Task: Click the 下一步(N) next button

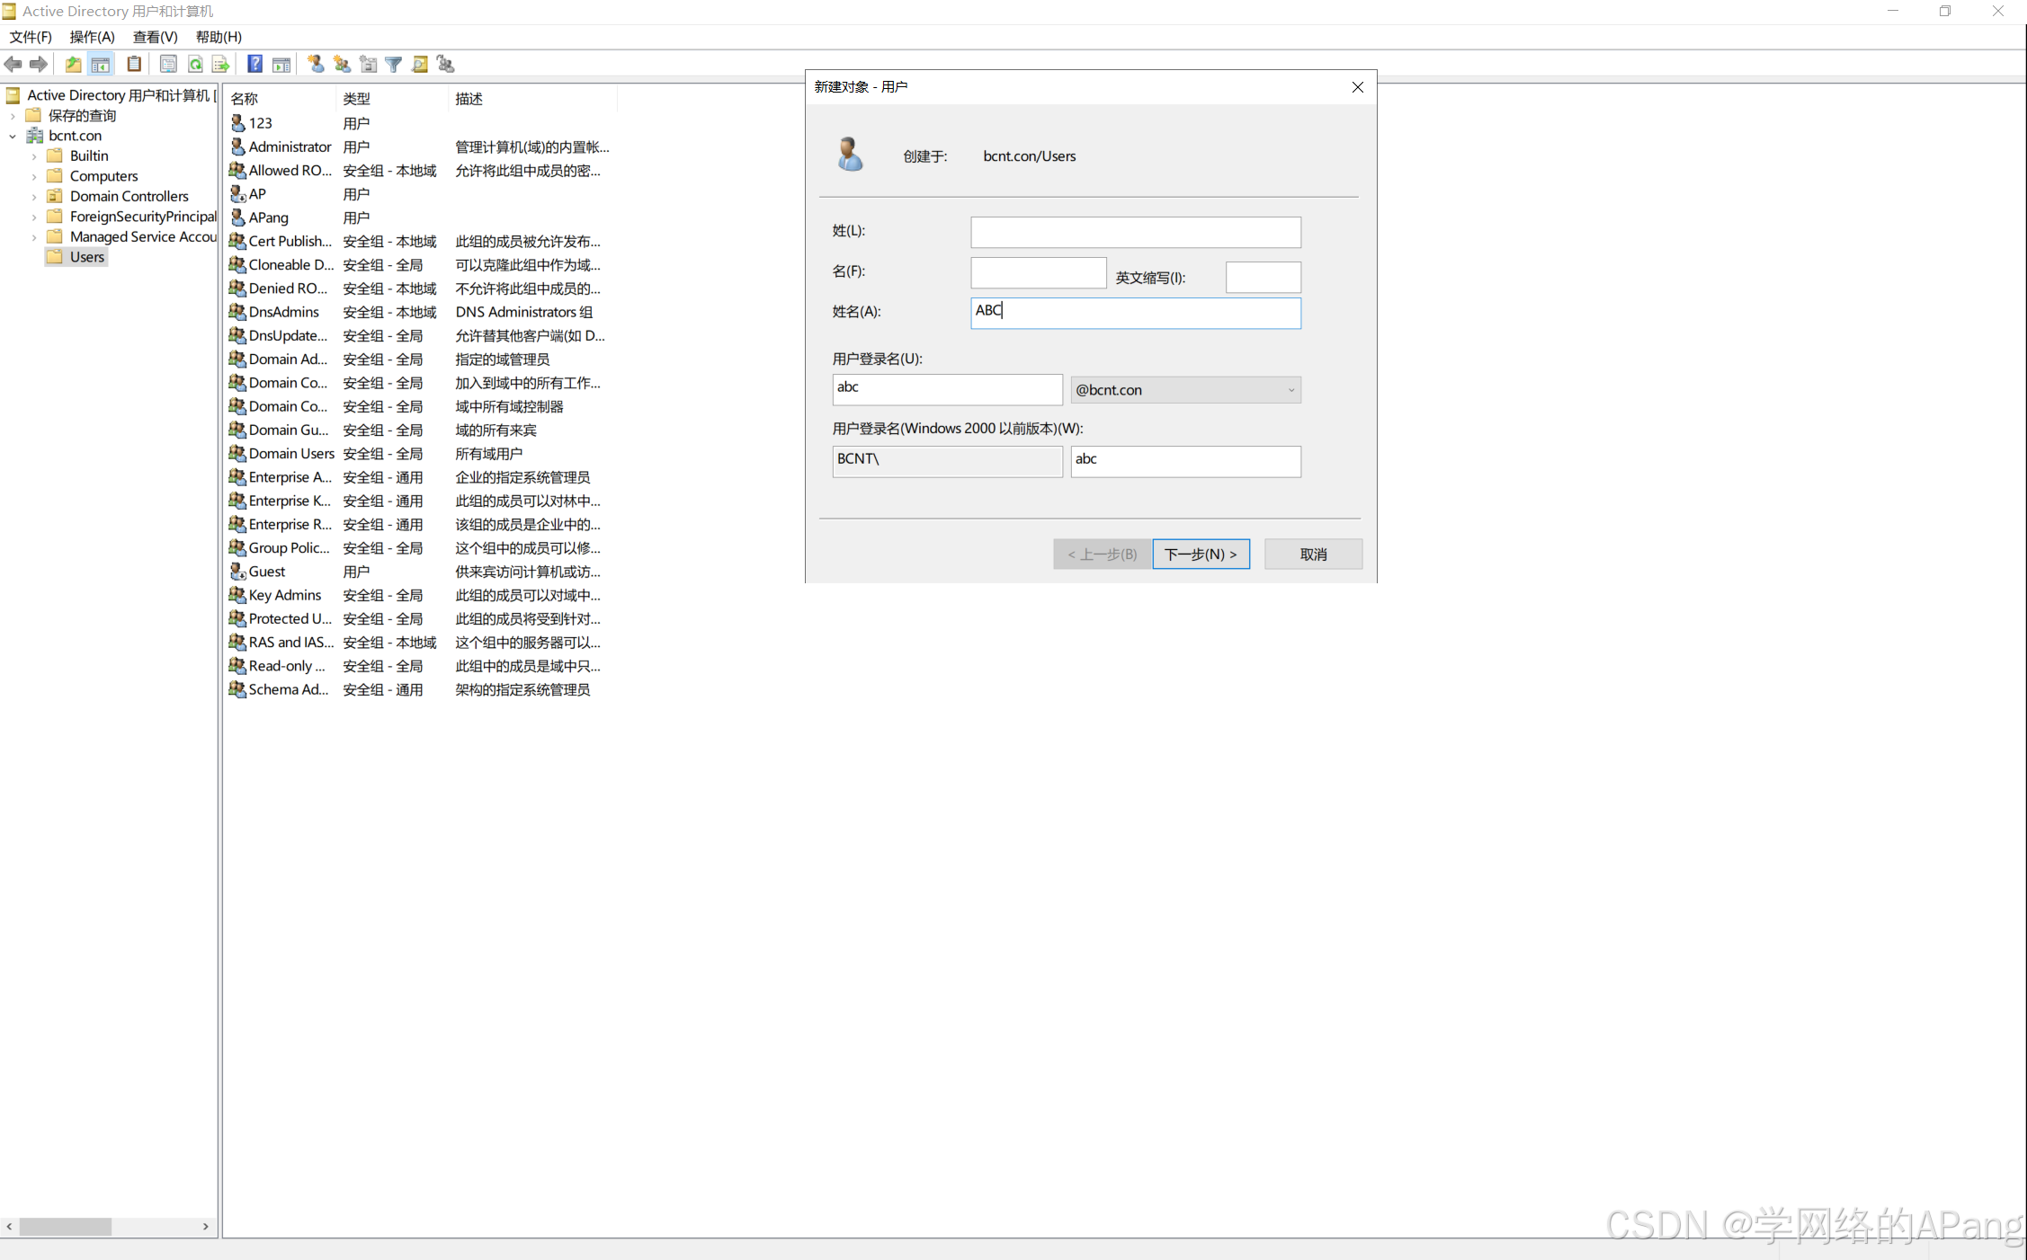Action: (1200, 555)
